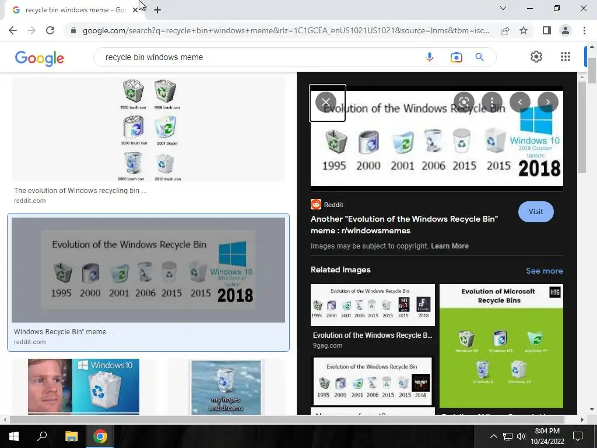The height and width of the screenshot is (448, 597).
Task: Open the Windows 10 blinking guy meme
Action: pos(83,386)
